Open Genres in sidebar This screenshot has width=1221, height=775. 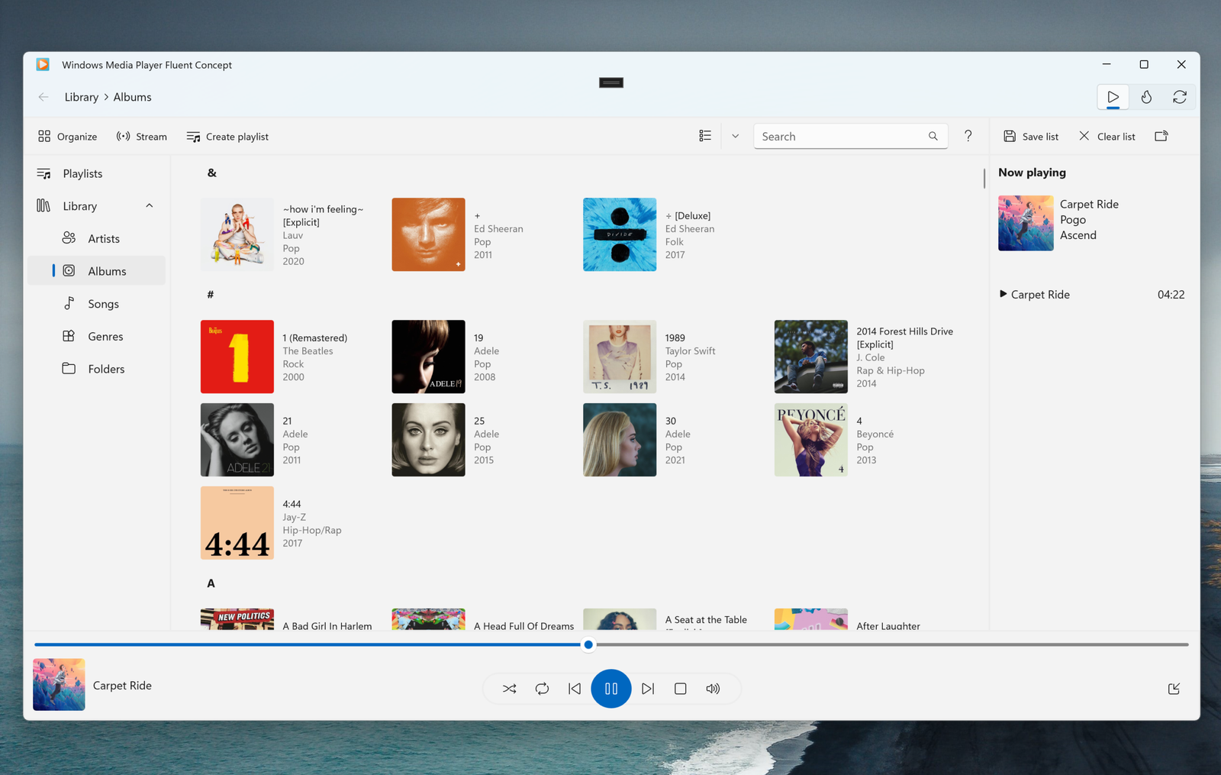click(95, 336)
